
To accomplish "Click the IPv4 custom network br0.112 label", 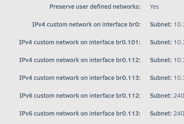I will [x=80, y=60].
